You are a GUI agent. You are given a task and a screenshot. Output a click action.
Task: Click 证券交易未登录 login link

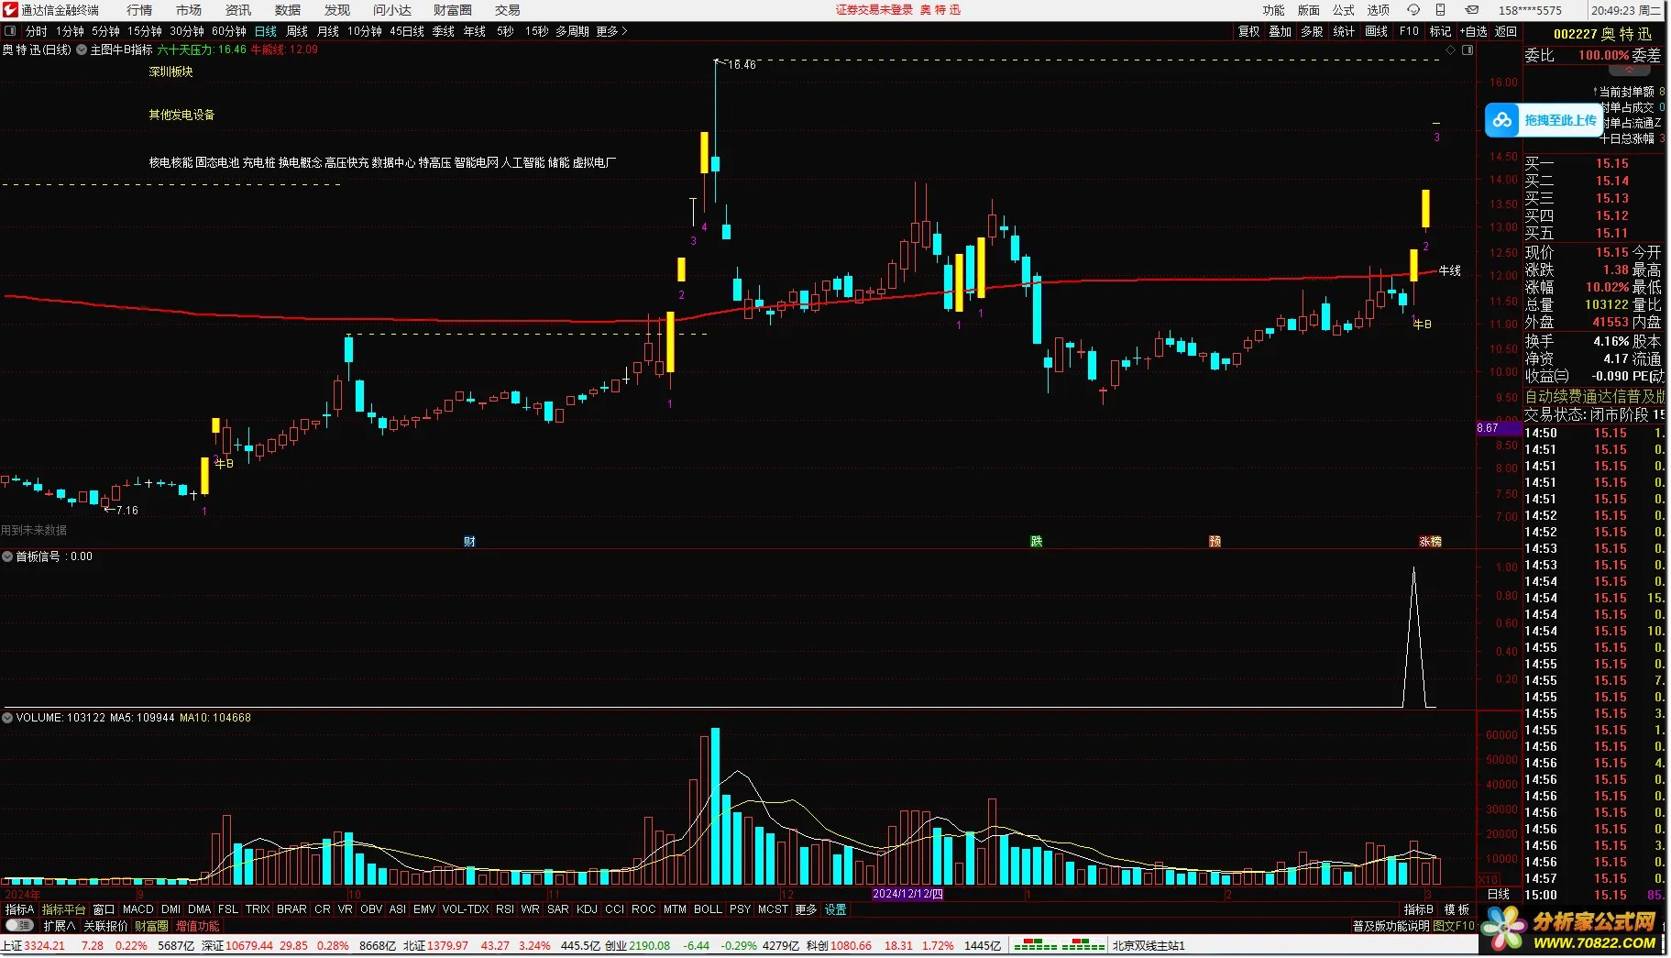[x=874, y=10]
